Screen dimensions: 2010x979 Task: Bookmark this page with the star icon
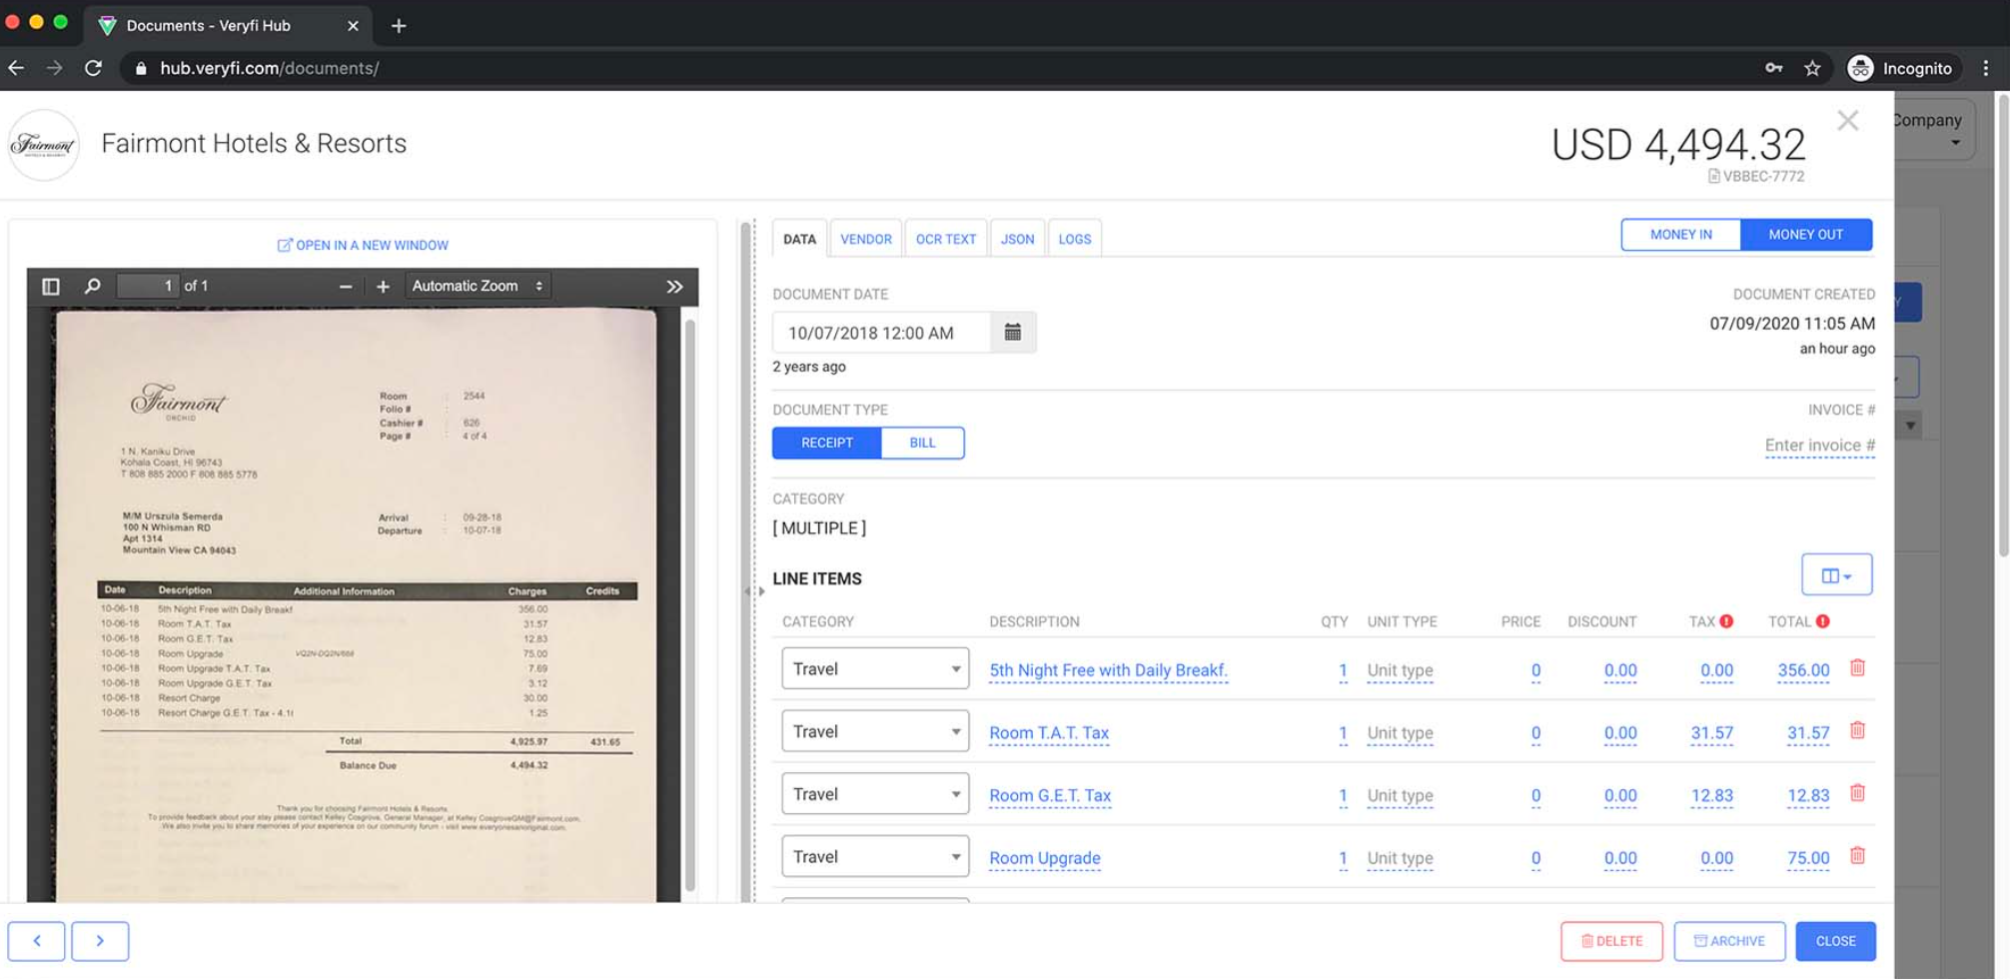tap(1812, 68)
